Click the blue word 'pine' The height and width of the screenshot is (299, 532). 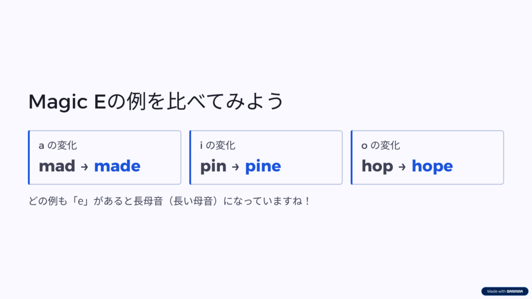pos(263,167)
